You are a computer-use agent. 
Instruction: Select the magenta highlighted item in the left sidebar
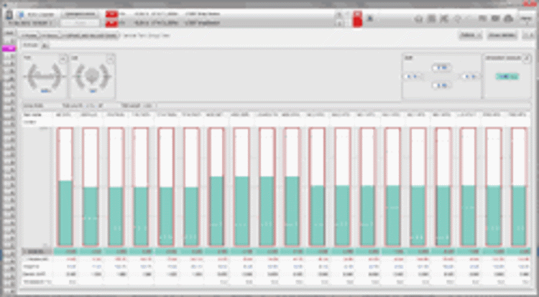point(9,48)
